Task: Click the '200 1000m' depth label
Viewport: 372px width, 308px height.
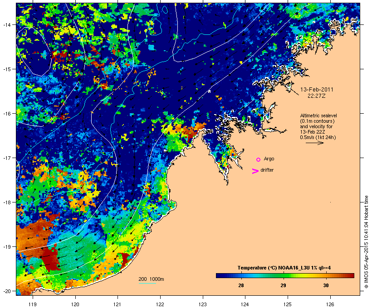Action: 151,279
